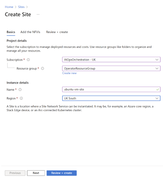Click the Subscription dropdown chevron arrow
Screen dimensions: 163x179
157,60
